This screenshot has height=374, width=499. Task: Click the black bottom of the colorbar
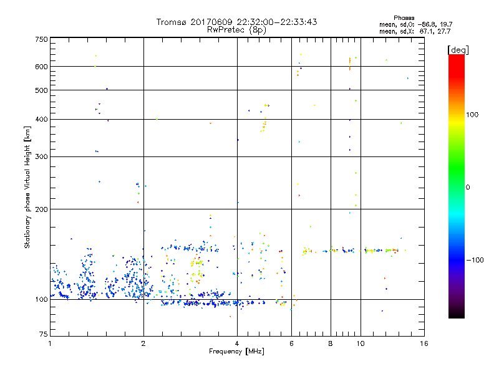click(456, 314)
